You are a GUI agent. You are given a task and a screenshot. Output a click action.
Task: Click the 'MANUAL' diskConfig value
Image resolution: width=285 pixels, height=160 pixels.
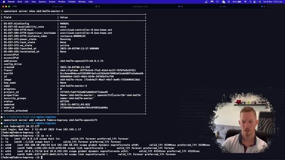coord(65,24)
